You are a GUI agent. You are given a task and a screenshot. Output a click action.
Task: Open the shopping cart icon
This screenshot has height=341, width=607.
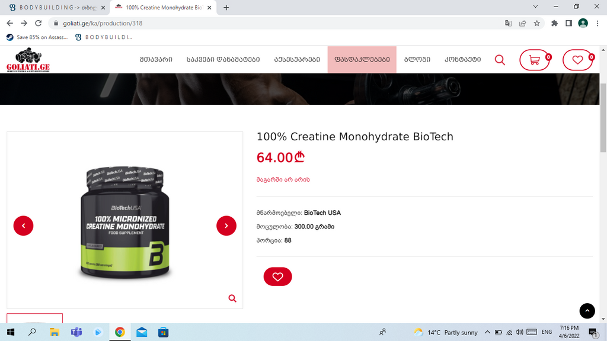click(535, 60)
